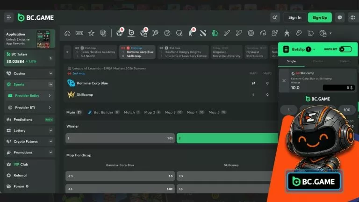Switch to the Map 3 tab
359x202 pixels.
(x=173, y=112)
